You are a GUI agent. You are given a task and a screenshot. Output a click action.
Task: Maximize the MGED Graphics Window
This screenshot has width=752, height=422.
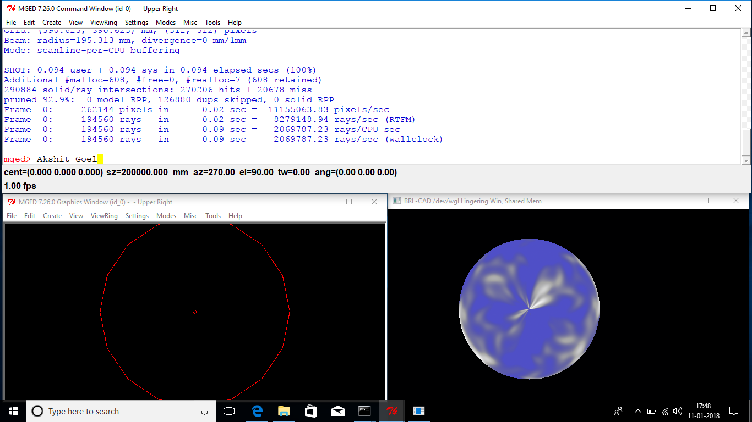click(349, 202)
